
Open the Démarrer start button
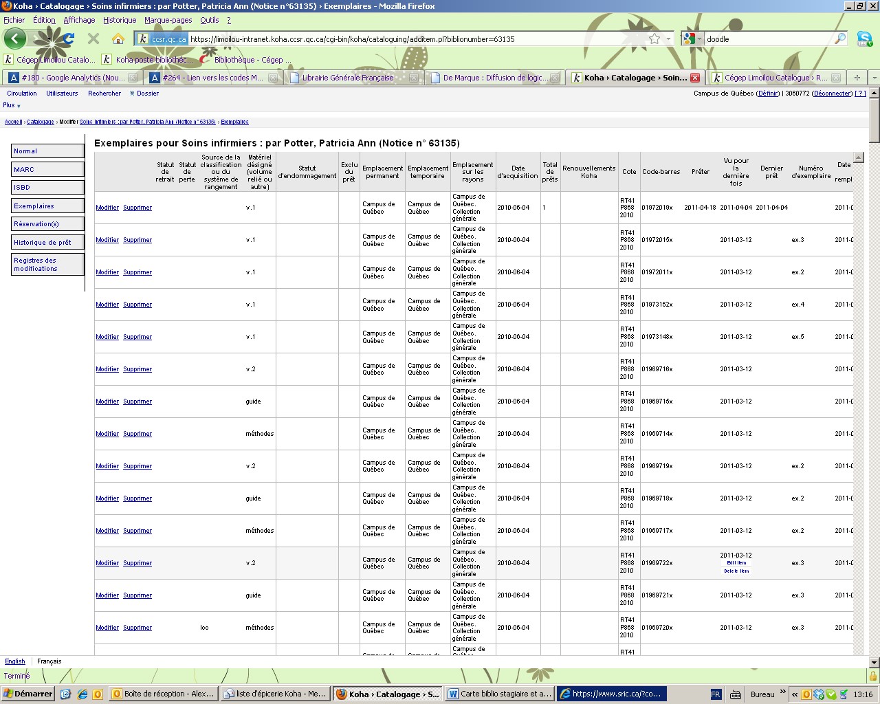[28, 694]
